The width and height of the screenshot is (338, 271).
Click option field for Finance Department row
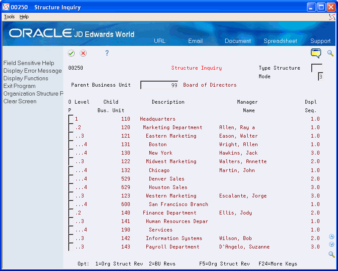tap(71, 213)
